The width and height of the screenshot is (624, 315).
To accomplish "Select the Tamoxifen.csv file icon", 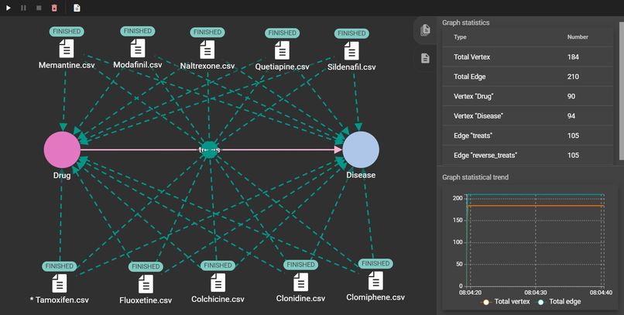I will click(x=60, y=284).
